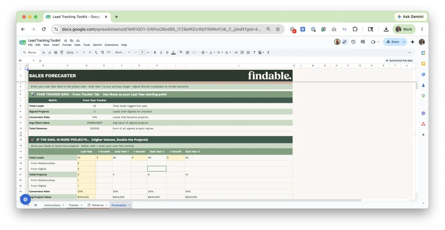
Task: Open the Format menu
Action: tap(67, 45)
